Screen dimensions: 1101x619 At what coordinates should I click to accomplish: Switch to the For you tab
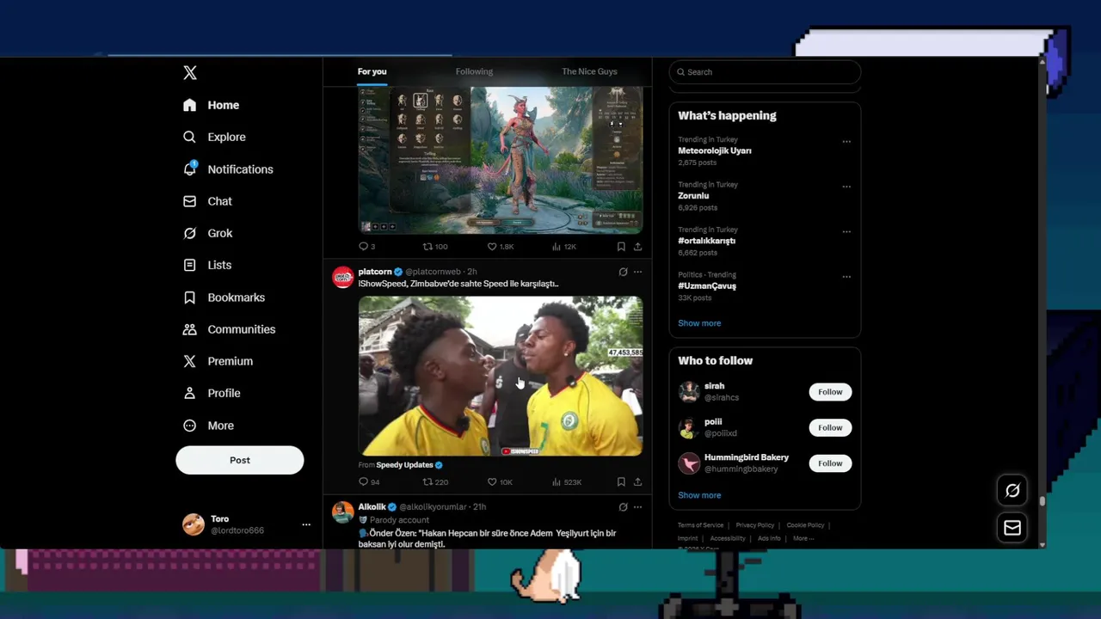point(372,71)
